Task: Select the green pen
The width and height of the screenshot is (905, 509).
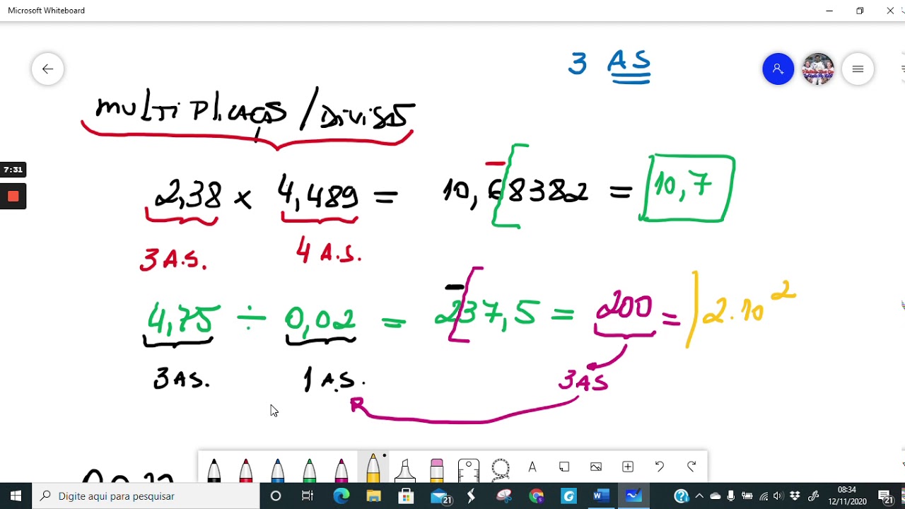Action: 309,470
